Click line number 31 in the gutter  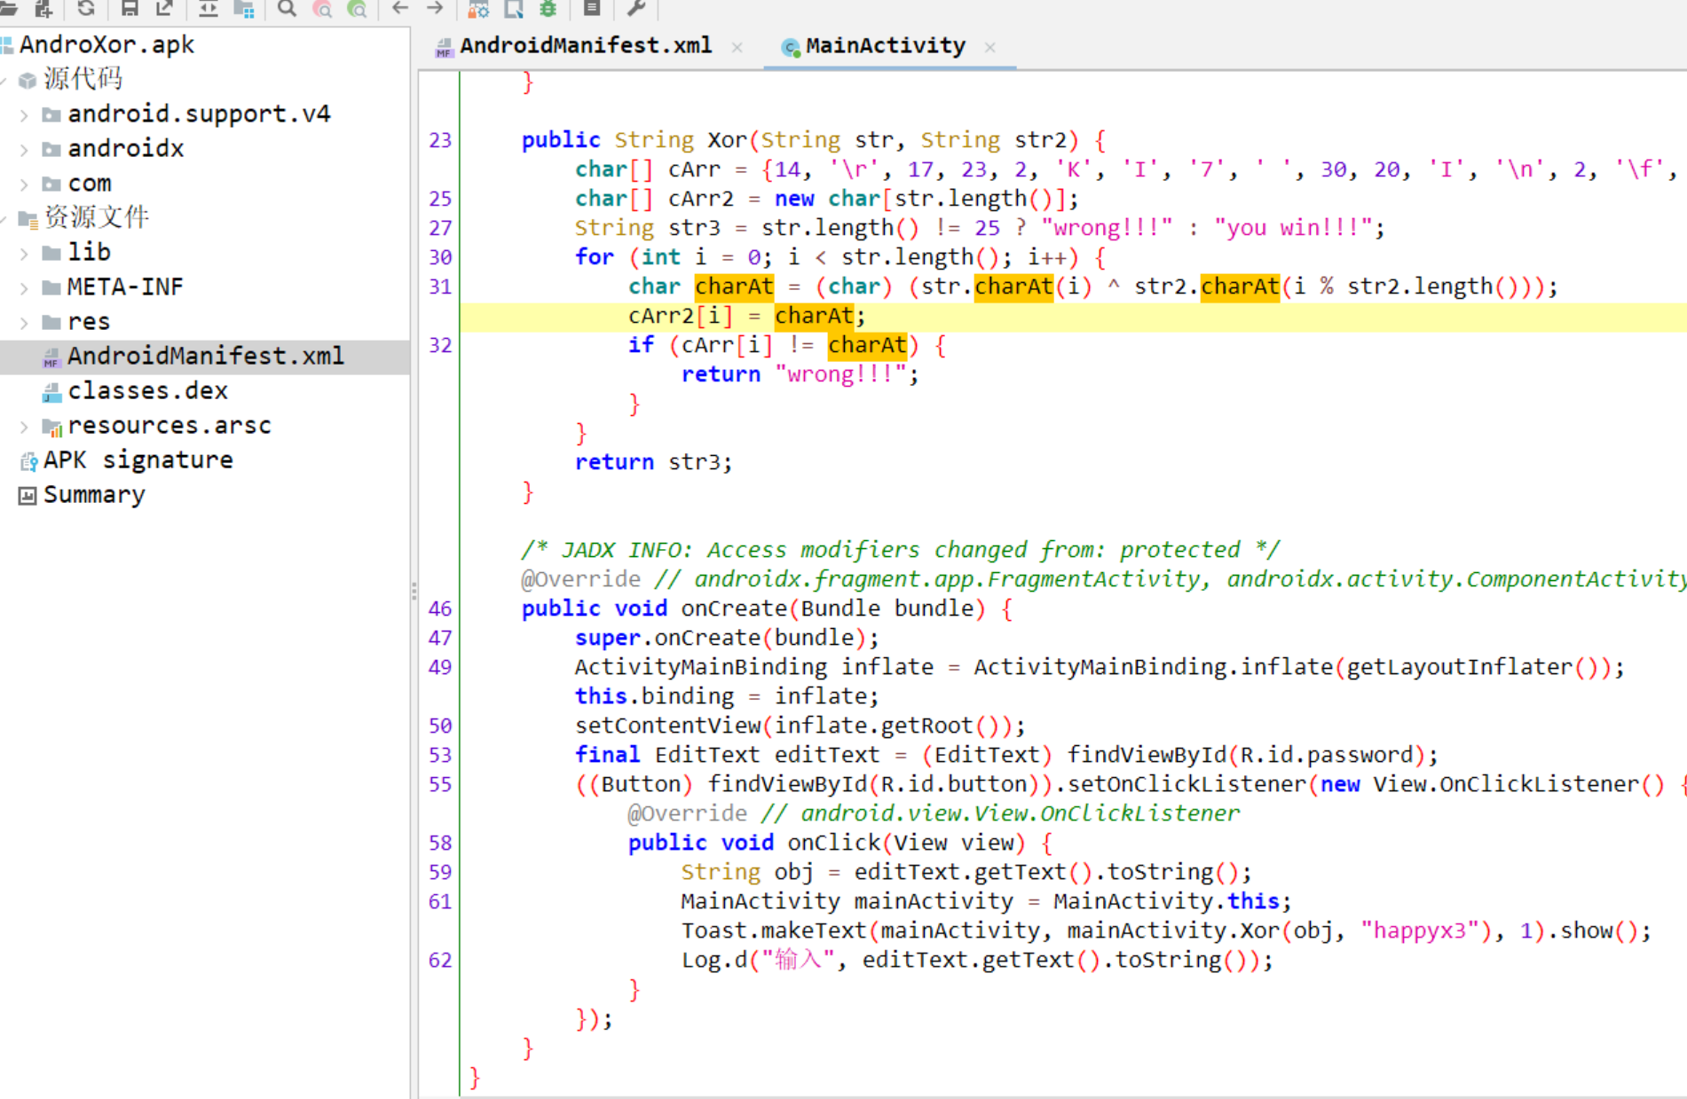click(x=440, y=287)
